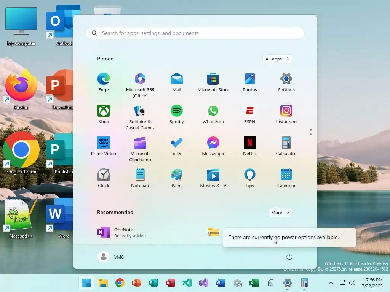Open the VM6 user account menu
The height and width of the screenshot is (292, 390).
(x=111, y=257)
